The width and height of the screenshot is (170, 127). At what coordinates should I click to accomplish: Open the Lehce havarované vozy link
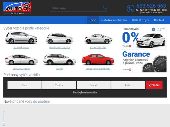coord(98,69)
